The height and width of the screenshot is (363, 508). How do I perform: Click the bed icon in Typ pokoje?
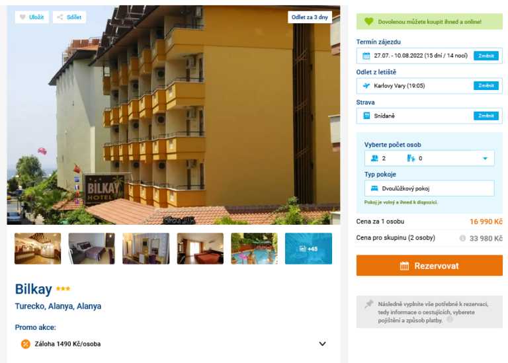374,188
